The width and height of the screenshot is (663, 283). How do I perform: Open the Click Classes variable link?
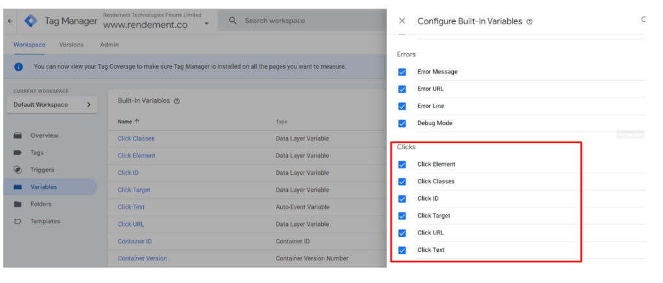click(136, 139)
